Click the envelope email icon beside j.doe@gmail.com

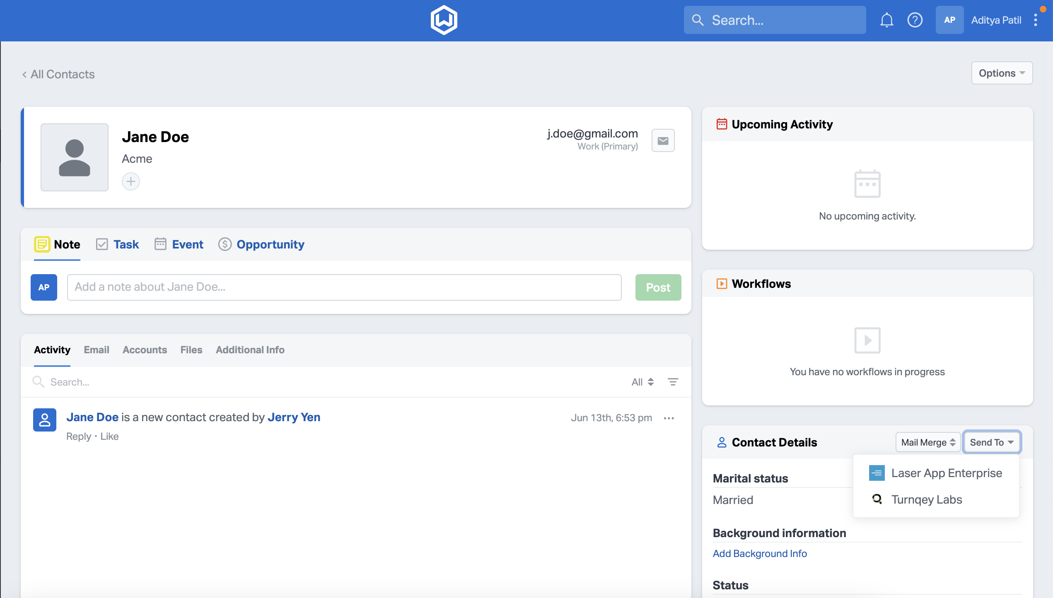(663, 141)
